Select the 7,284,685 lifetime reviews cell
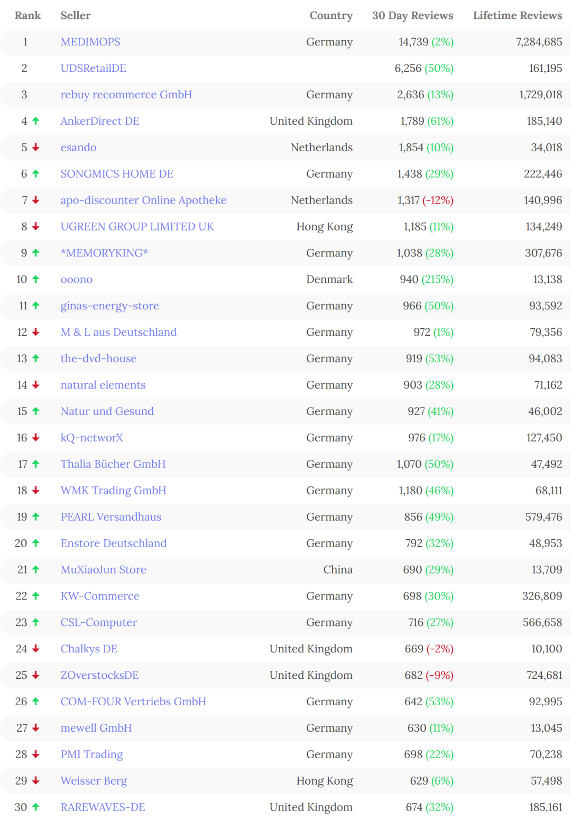This screenshot has width=571, height=820. pos(539,42)
